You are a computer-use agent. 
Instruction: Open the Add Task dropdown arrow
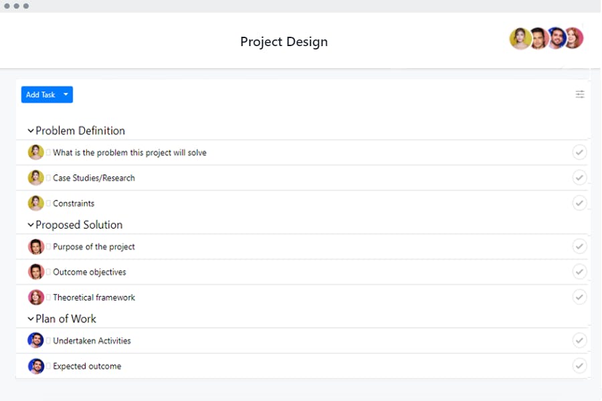66,94
